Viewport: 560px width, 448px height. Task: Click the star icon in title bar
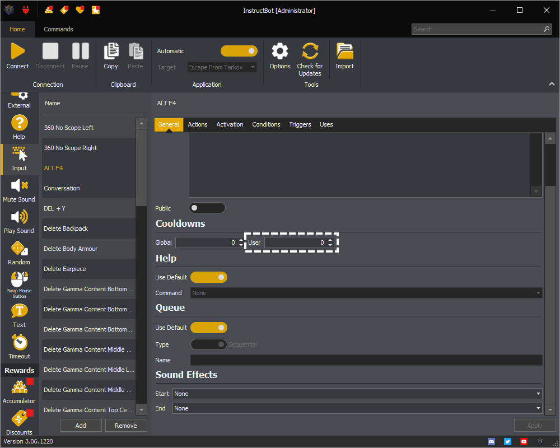click(96, 10)
